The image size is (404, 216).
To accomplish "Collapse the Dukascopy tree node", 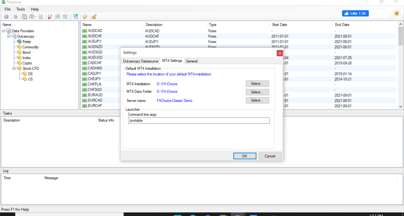I will [x=9, y=36].
